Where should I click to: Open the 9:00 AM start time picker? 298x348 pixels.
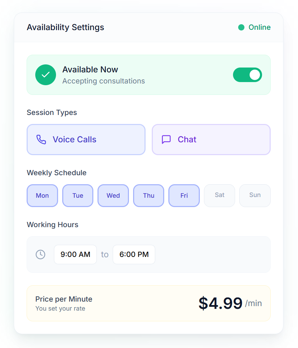tap(75, 255)
